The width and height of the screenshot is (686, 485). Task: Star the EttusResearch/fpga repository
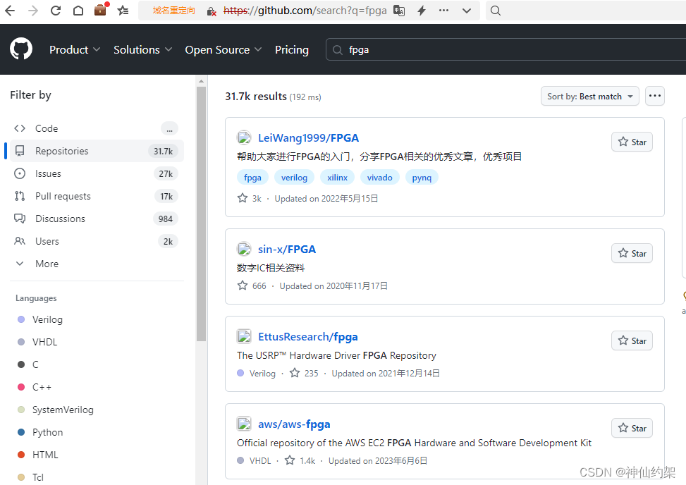click(x=632, y=340)
